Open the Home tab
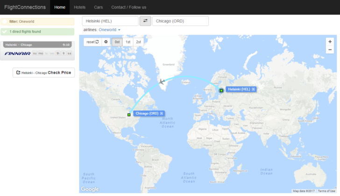340x196 pixels. [x=60, y=7]
